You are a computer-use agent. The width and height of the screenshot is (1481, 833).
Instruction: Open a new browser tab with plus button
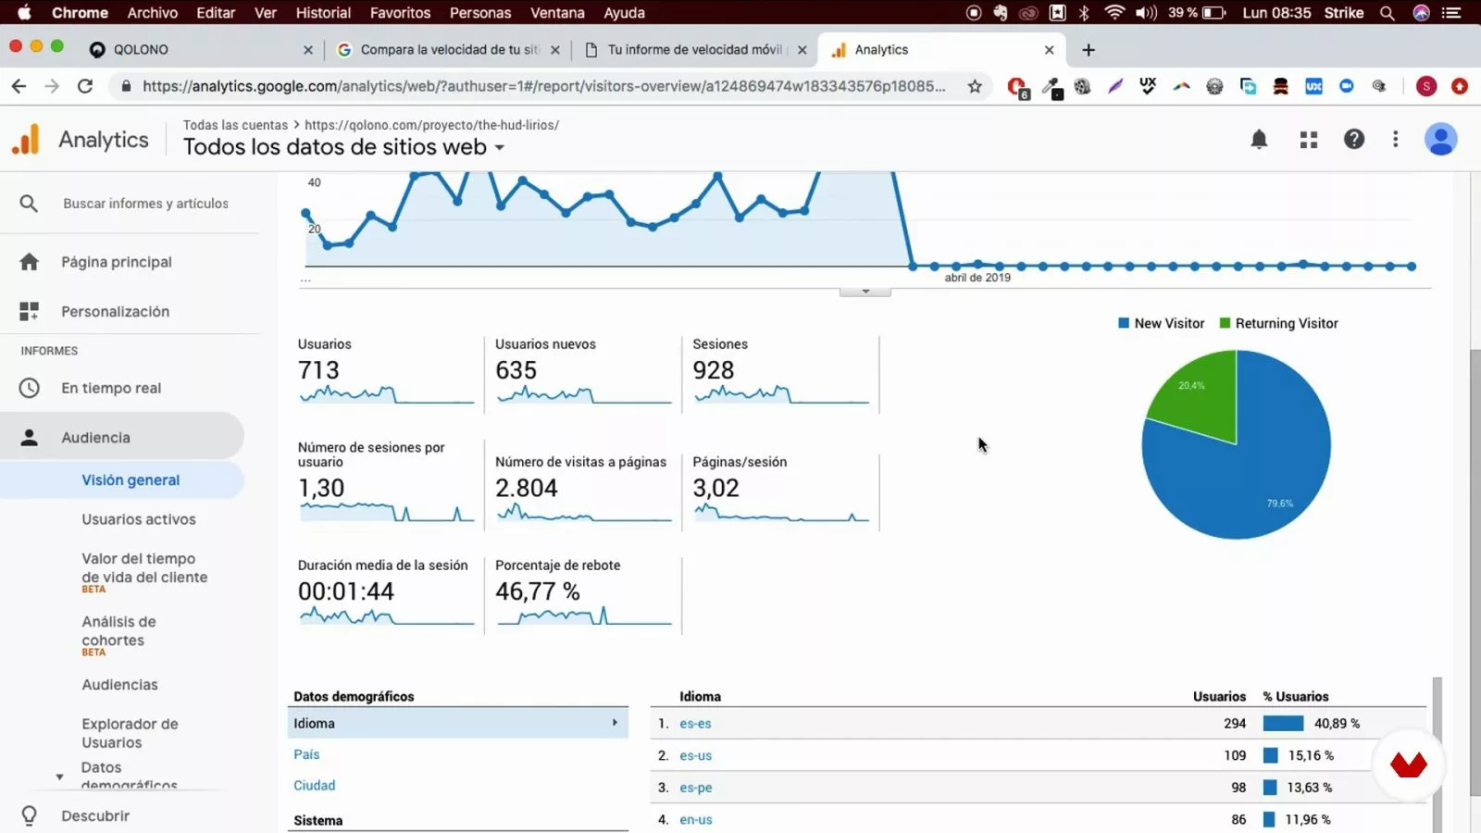1089,50
